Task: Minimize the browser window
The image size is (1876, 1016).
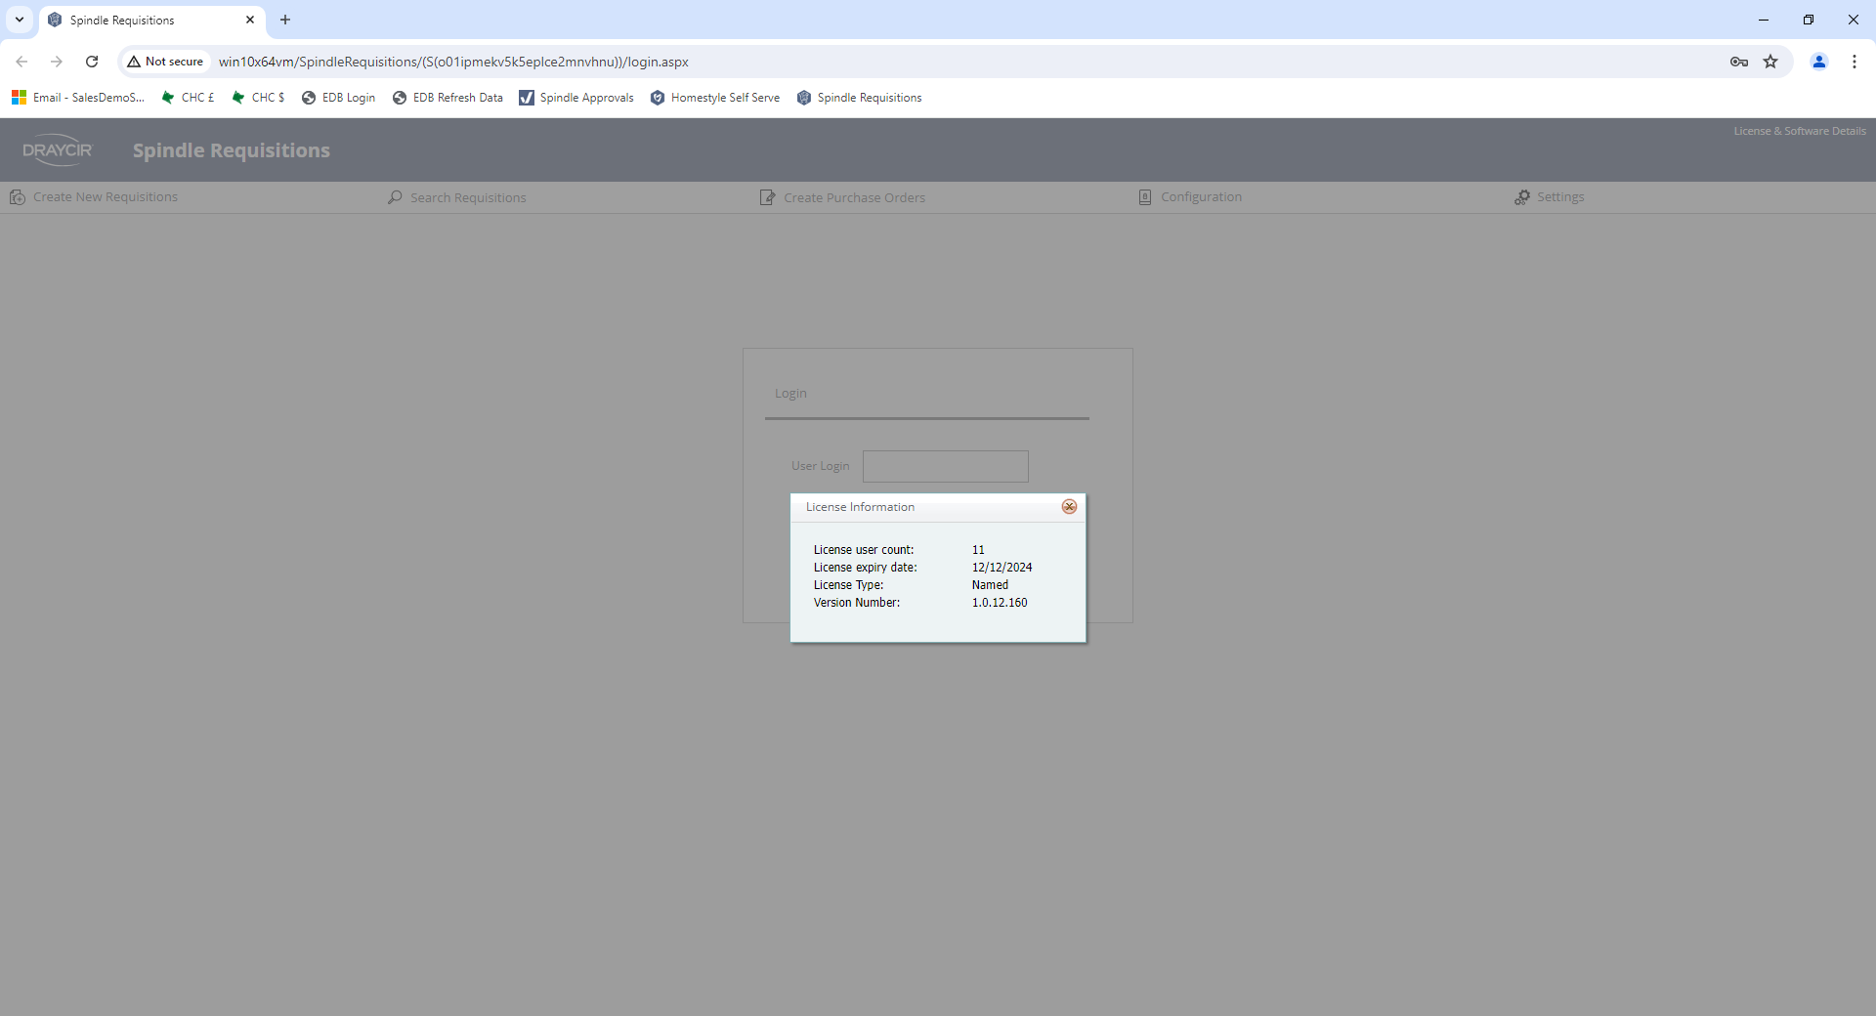Action: pyautogui.click(x=1764, y=20)
